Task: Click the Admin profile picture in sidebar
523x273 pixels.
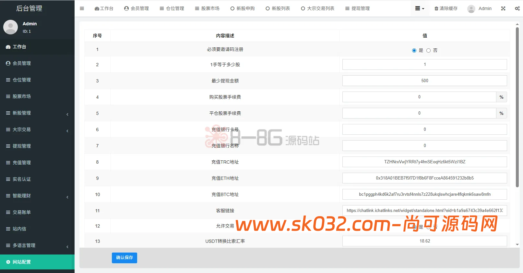Action: [x=10, y=27]
